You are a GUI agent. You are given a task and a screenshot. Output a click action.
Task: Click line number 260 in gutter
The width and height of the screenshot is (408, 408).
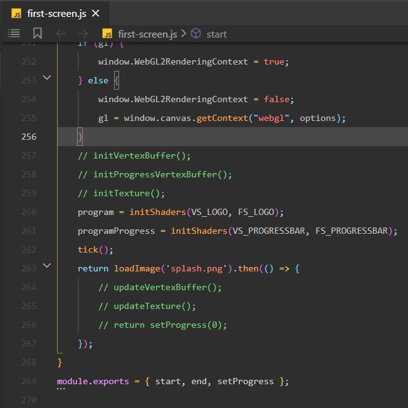(x=29, y=212)
